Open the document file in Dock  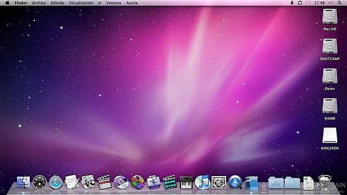click(x=309, y=183)
